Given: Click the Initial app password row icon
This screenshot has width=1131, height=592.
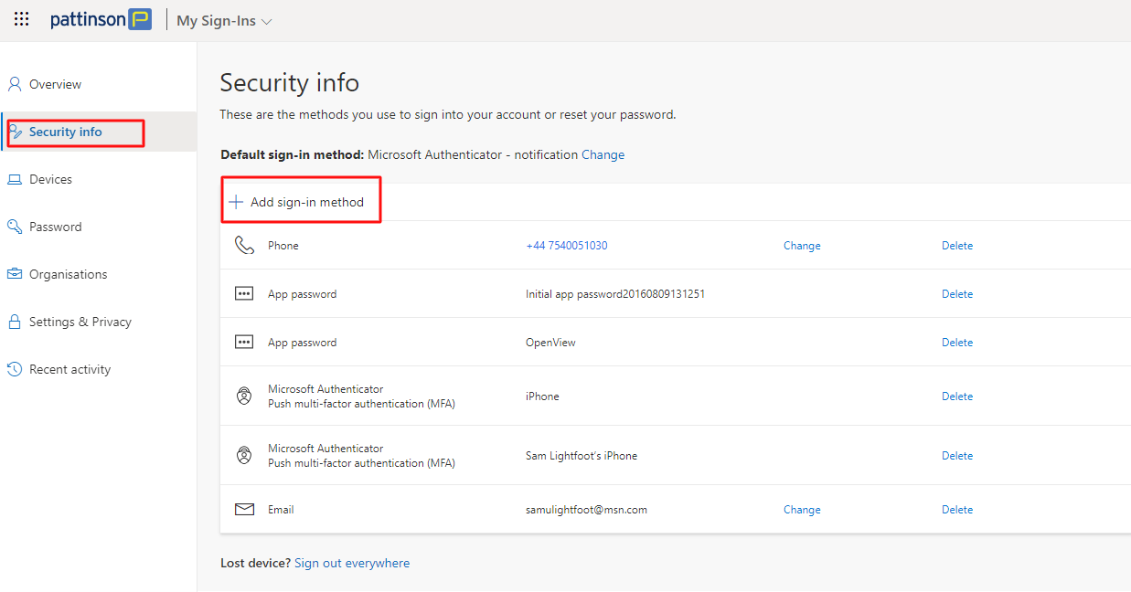Looking at the screenshot, I should pos(244,294).
